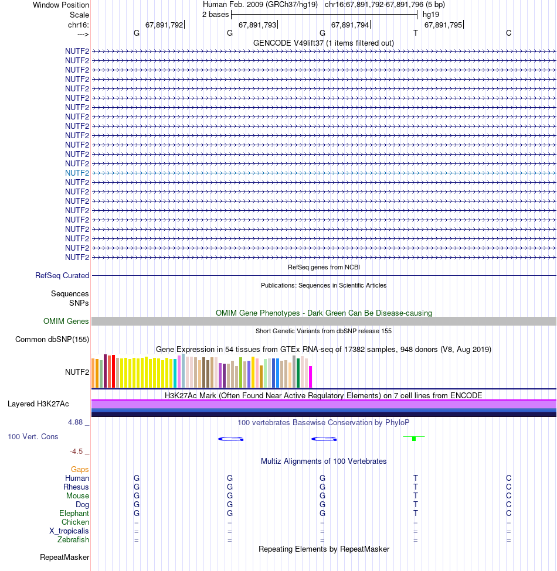Click the green T conservation glyph
This screenshot has height=571, width=557.
(414, 438)
